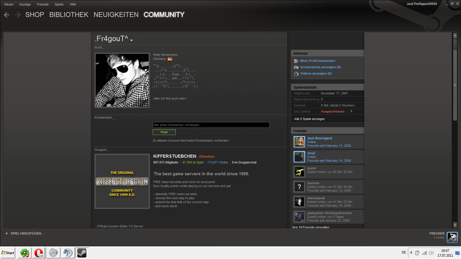
Task: Click Ihre 19 Freunde verwalten link
Action: point(311,227)
